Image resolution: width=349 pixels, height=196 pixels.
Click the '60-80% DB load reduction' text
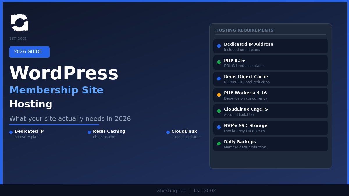pyautogui.click(x=247, y=82)
